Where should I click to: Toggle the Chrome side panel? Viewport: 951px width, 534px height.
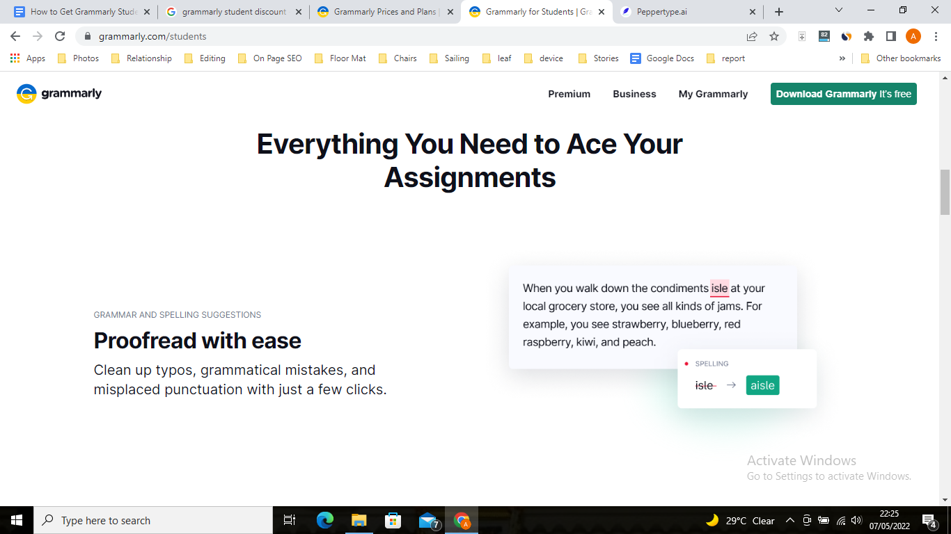(891, 36)
